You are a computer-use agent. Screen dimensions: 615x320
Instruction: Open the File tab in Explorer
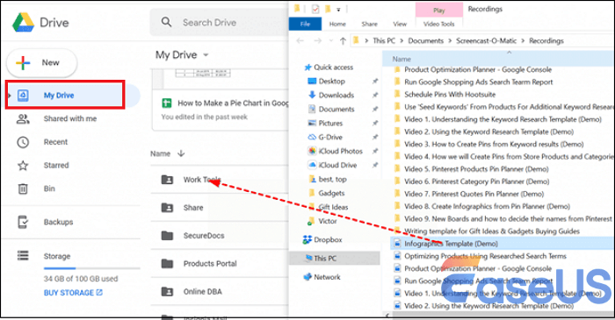[x=305, y=24]
